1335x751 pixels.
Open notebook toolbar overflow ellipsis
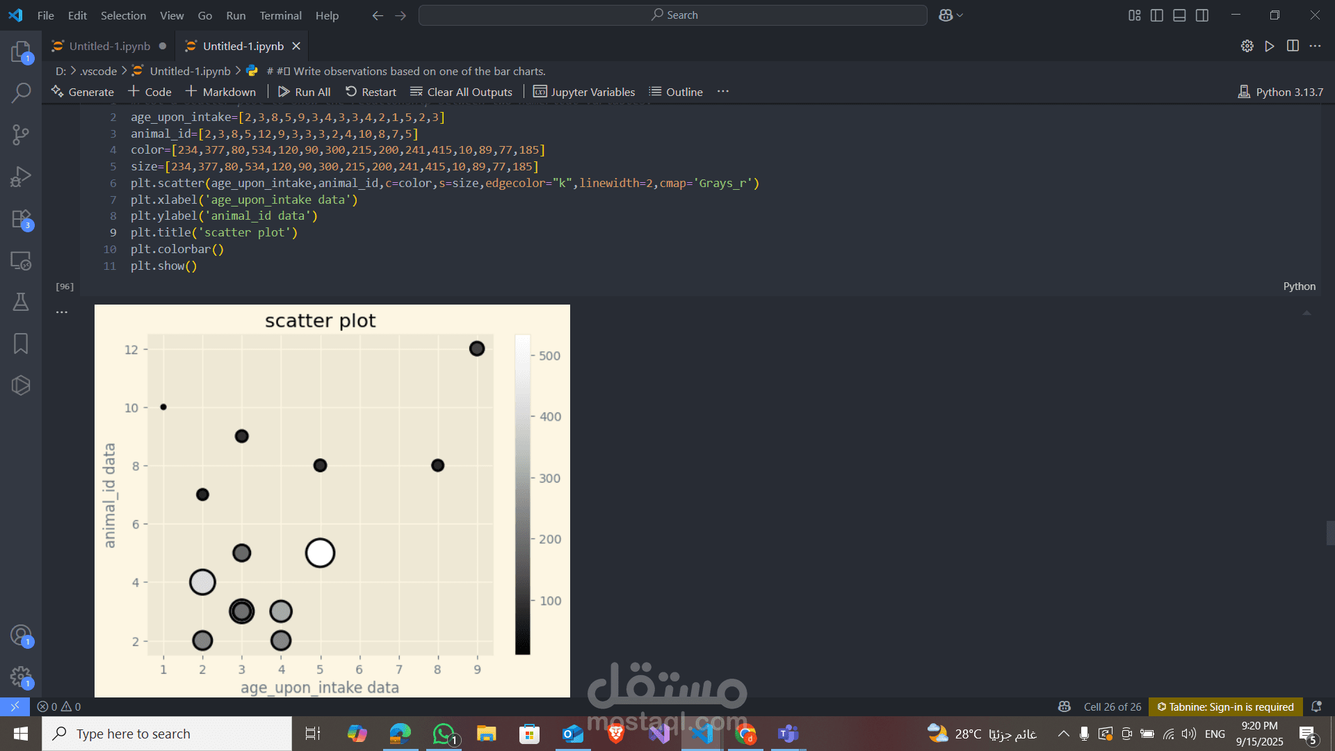[x=723, y=92]
